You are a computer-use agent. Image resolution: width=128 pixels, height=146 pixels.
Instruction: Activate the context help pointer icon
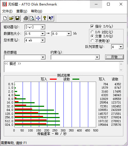tap(51, 18)
